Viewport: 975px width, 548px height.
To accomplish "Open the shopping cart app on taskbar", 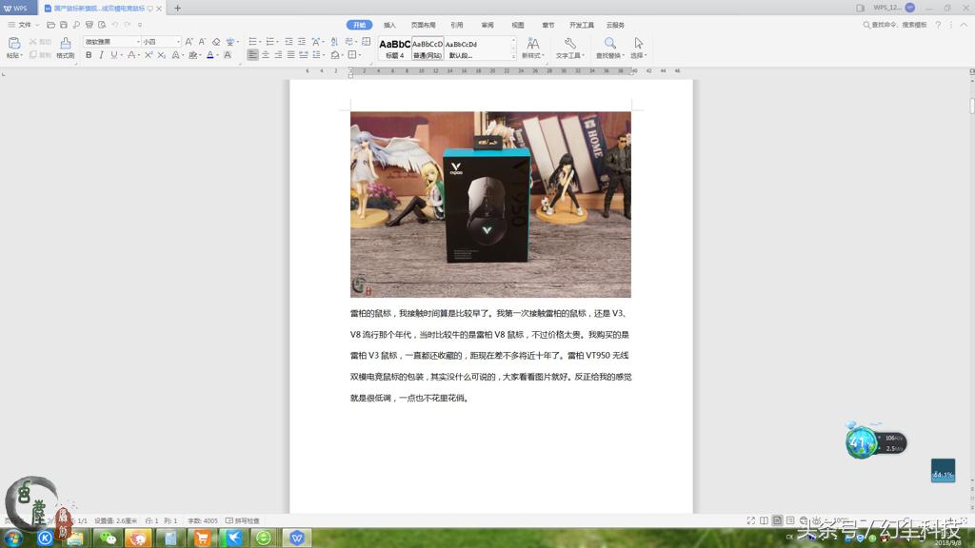I will (x=202, y=538).
